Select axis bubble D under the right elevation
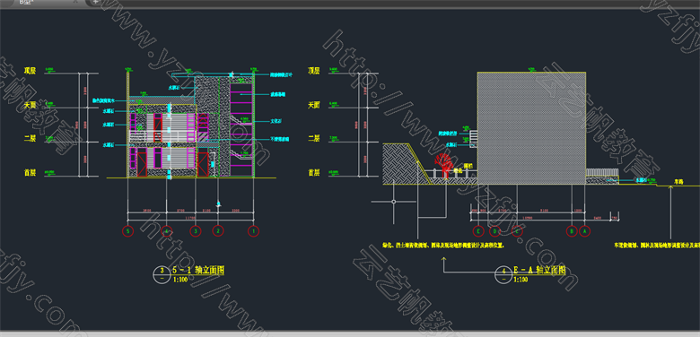This screenshot has height=337, width=700. tap(494, 231)
